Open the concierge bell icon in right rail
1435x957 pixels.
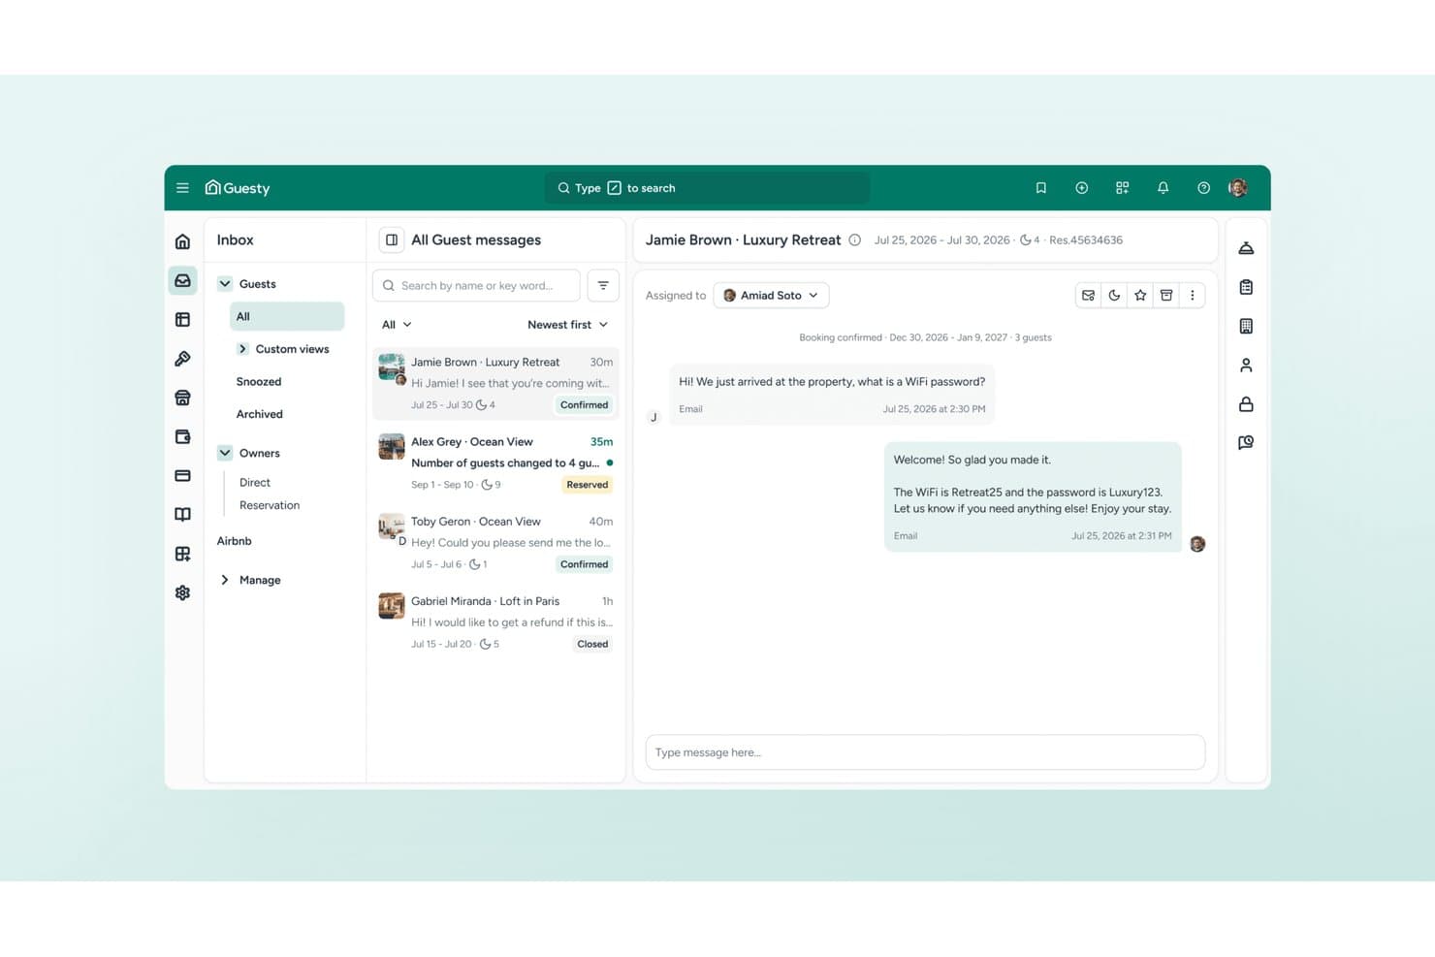pos(1246,248)
